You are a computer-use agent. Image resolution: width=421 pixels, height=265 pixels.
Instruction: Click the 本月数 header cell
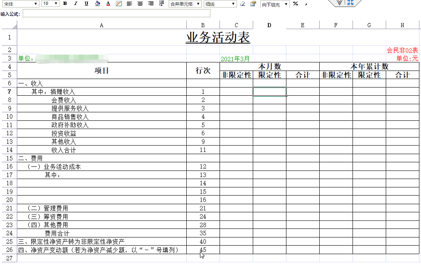click(x=270, y=67)
